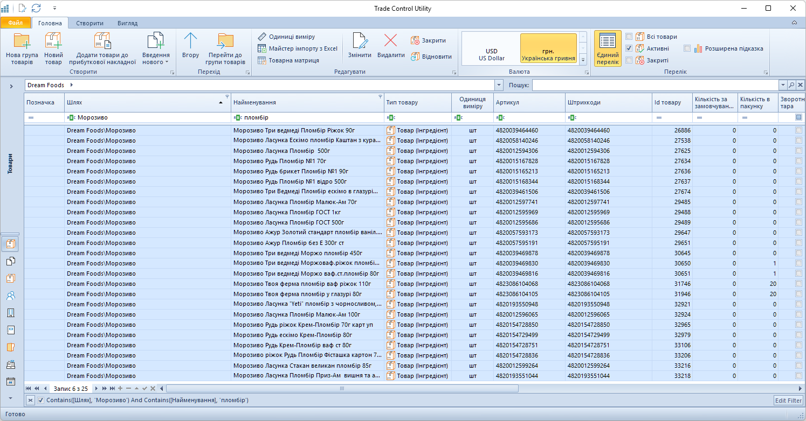Screen dimensions: 806x421
Task: Uncheck the Активні checkbox
Action: pos(629,48)
